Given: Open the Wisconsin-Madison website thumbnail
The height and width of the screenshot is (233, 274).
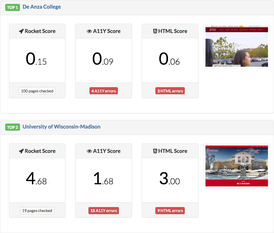Looking at the screenshot, I should click(x=236, y=166).
